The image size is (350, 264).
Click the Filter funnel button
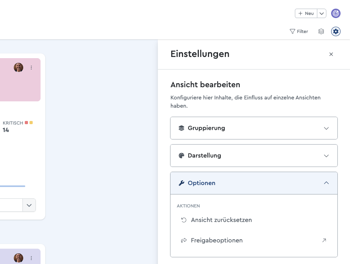[299, 31]
